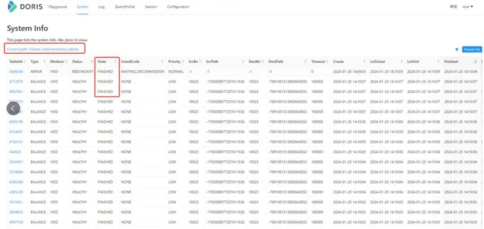This screenshot has width=484, height=229.
Task: Click the previous image arrow circle
Action: point(13,108)
